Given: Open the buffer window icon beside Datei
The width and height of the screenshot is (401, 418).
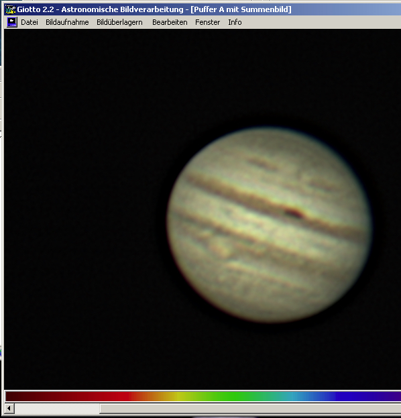Looking at the screenshot, I should tap(12, 22).
